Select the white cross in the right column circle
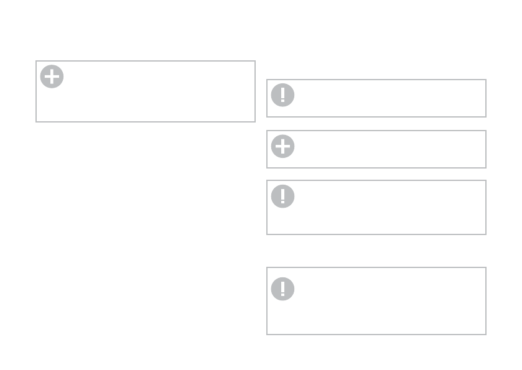Screen dimensions: 522x370 (x=282, y=146)
